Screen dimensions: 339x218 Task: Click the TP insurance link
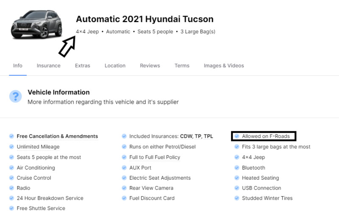(x=198, y=136)
